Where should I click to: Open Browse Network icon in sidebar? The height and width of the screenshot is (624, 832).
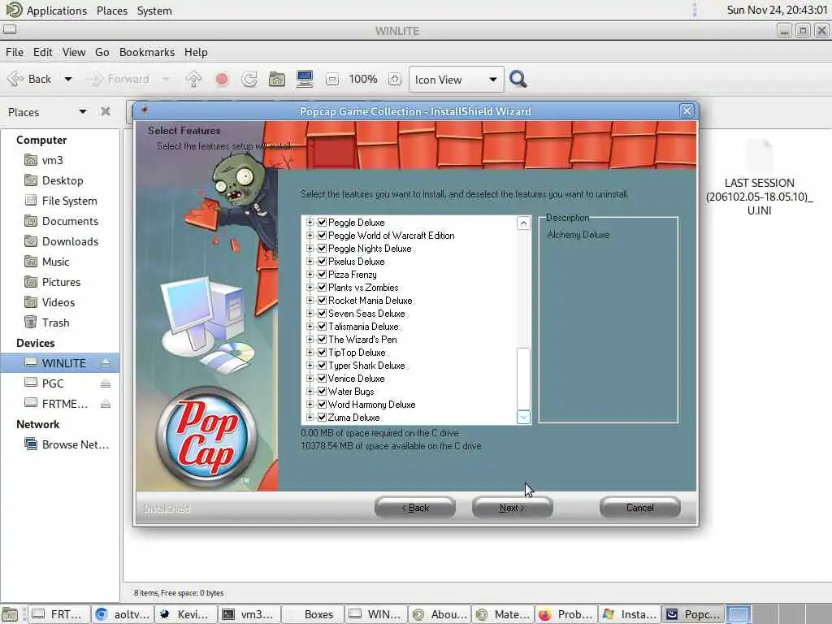pos(31,444)
